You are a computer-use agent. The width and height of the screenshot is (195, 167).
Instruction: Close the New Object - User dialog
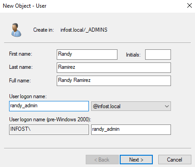(x=190, y=5)
